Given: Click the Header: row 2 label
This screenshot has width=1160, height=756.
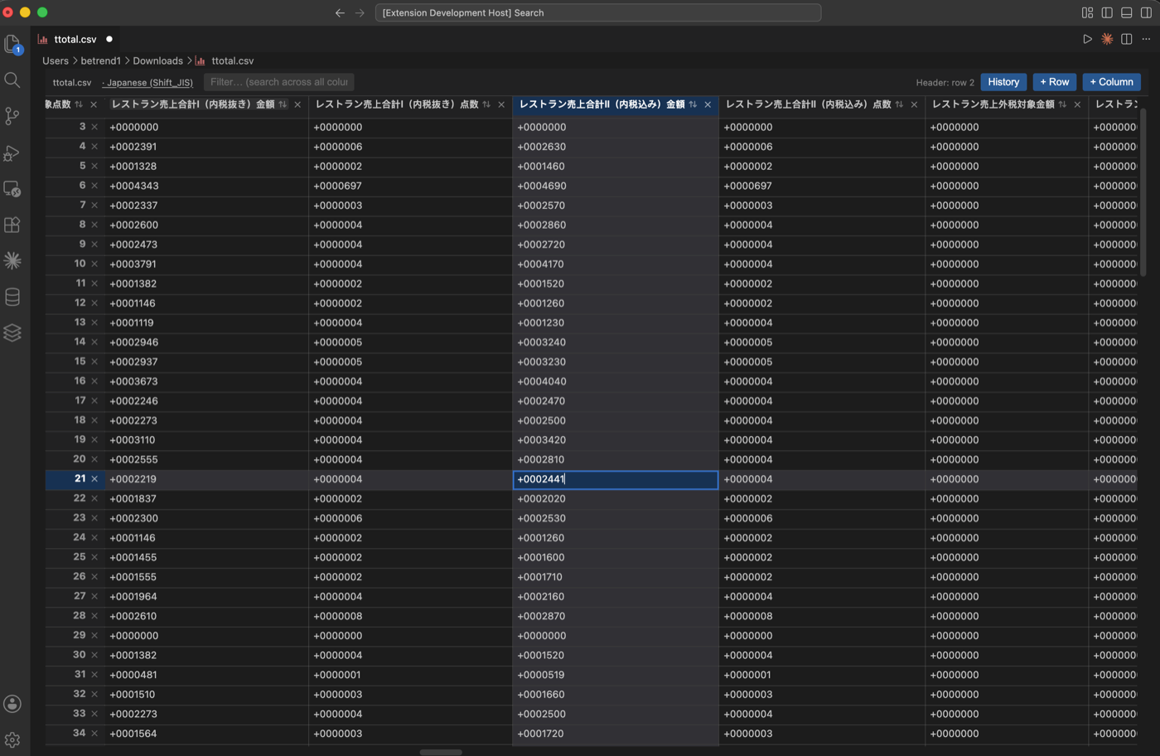Looking at the screenshot, I should 945,83.
